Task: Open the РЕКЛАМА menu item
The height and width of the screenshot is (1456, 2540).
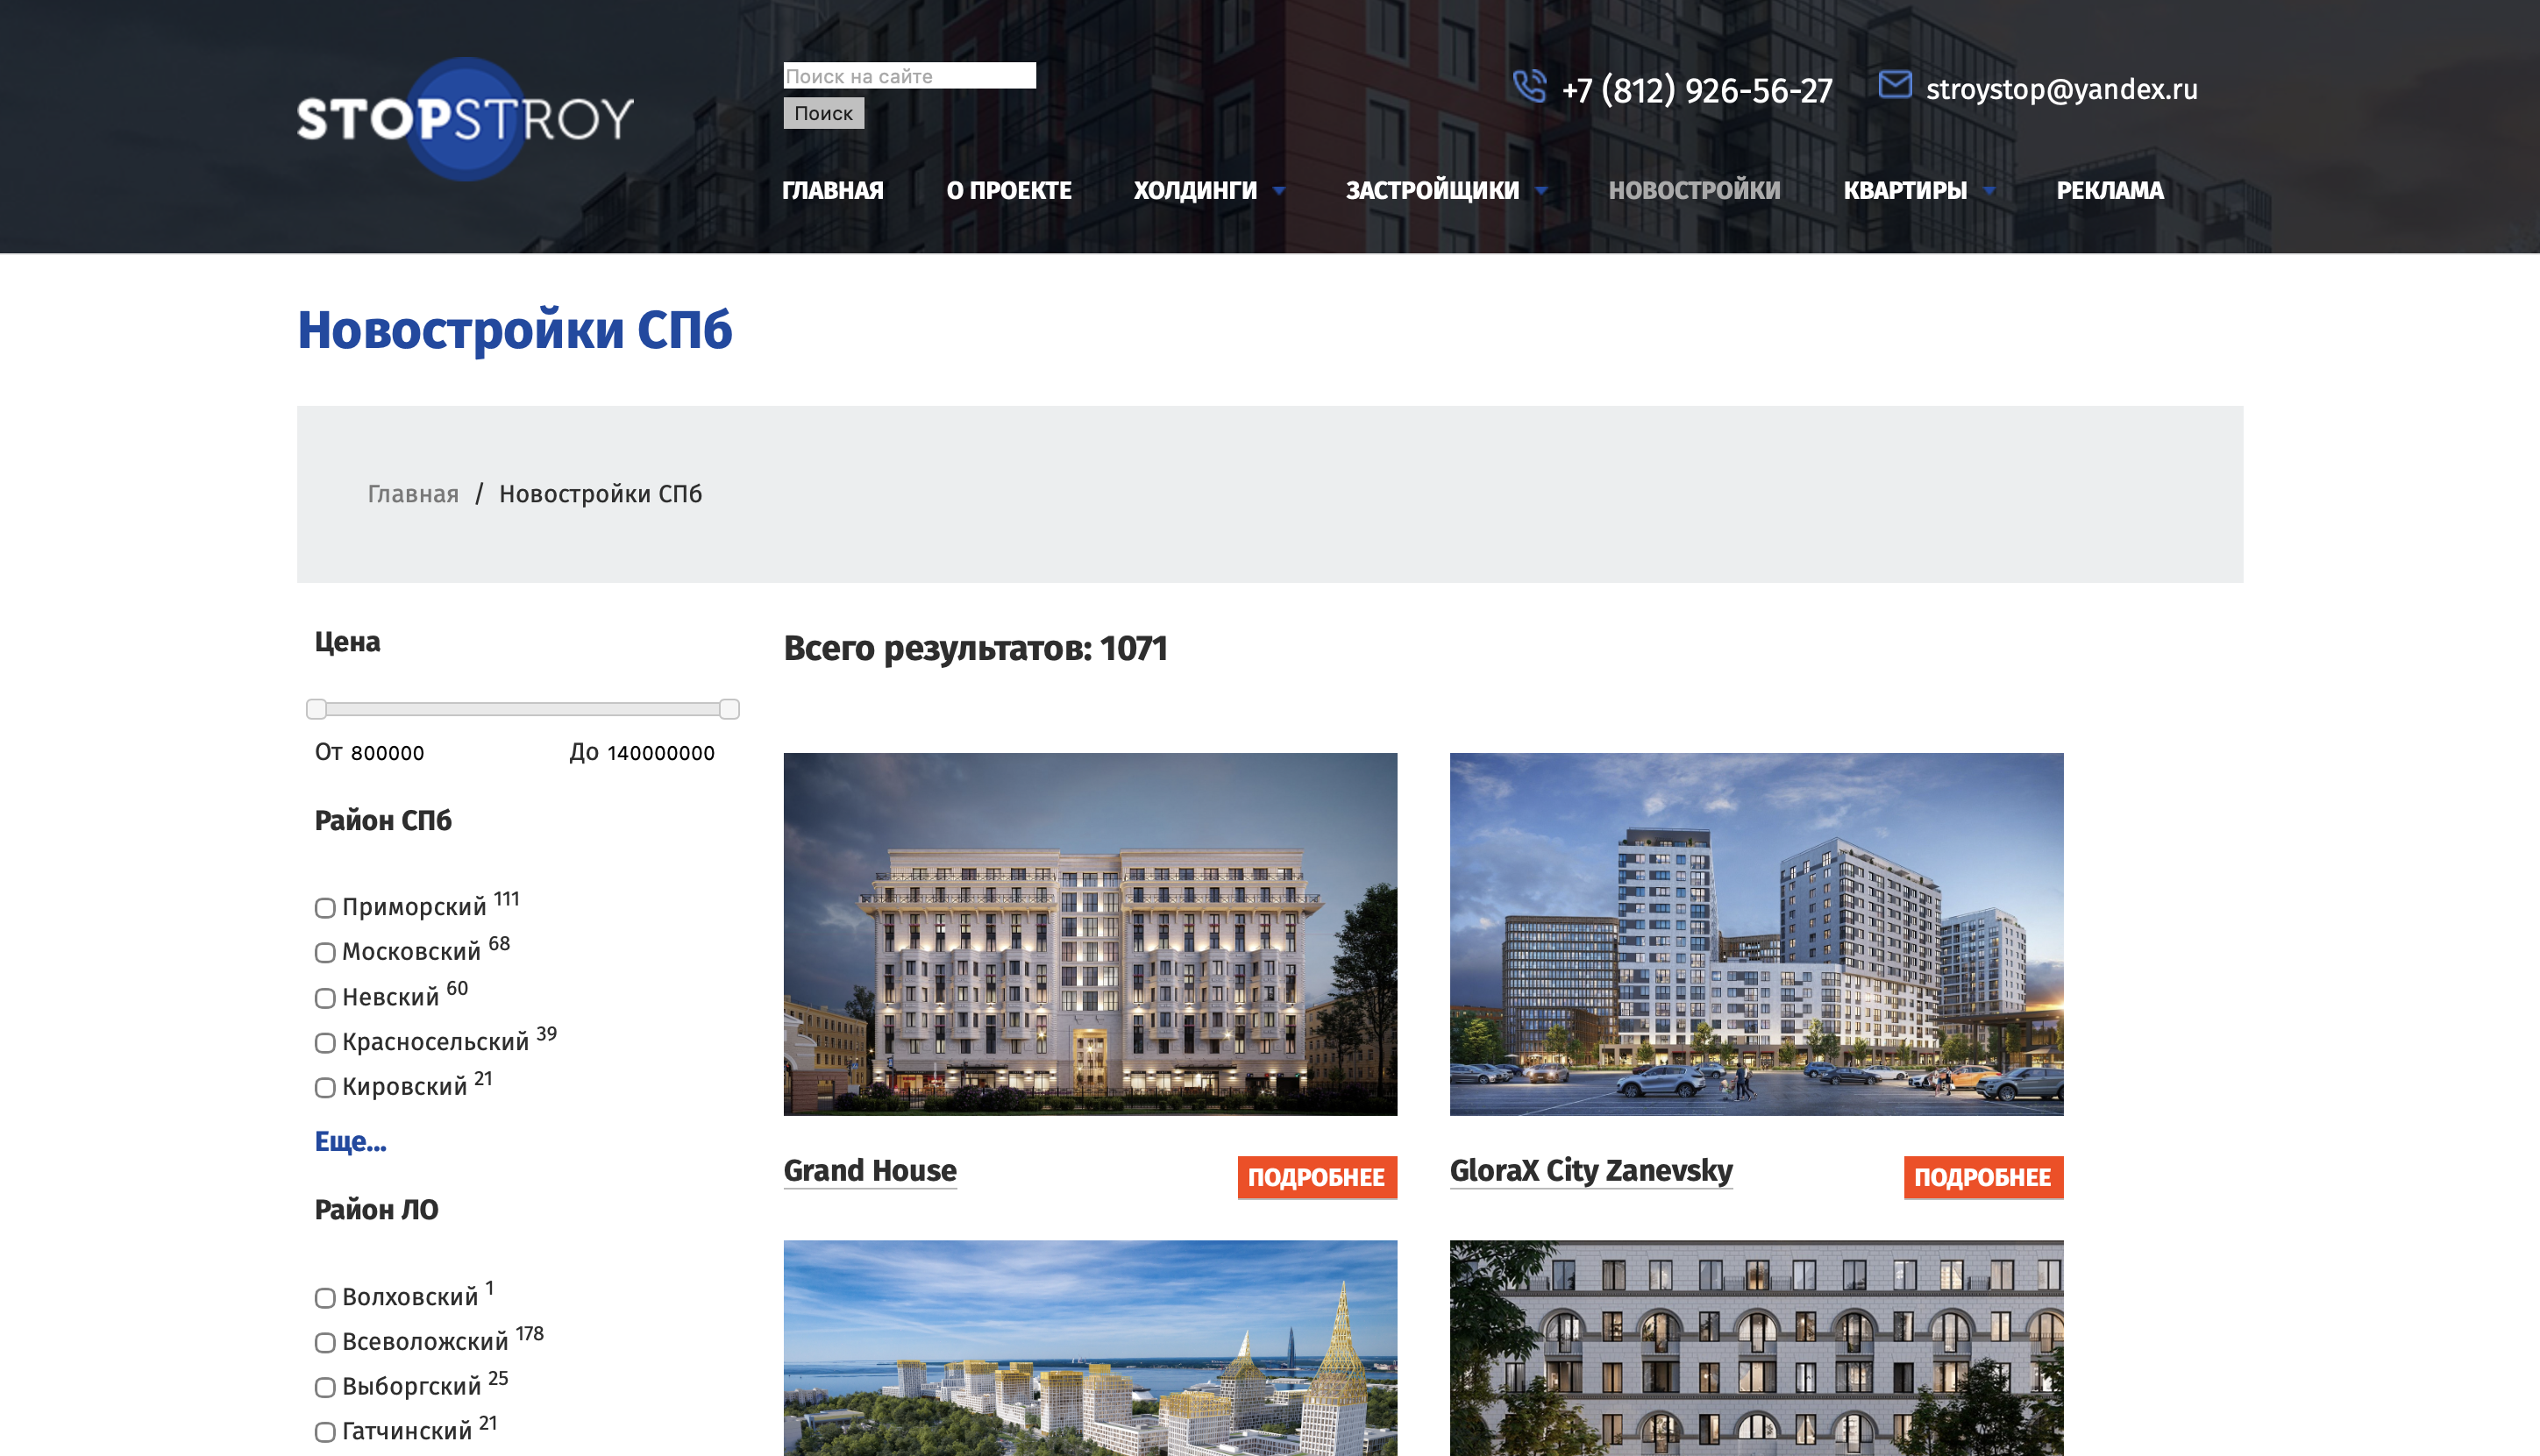Action: click(x=2110, y=190)
